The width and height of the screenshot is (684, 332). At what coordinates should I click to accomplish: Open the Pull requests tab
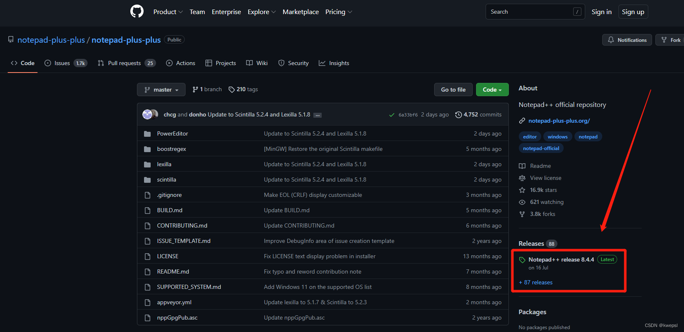[127, 63]
